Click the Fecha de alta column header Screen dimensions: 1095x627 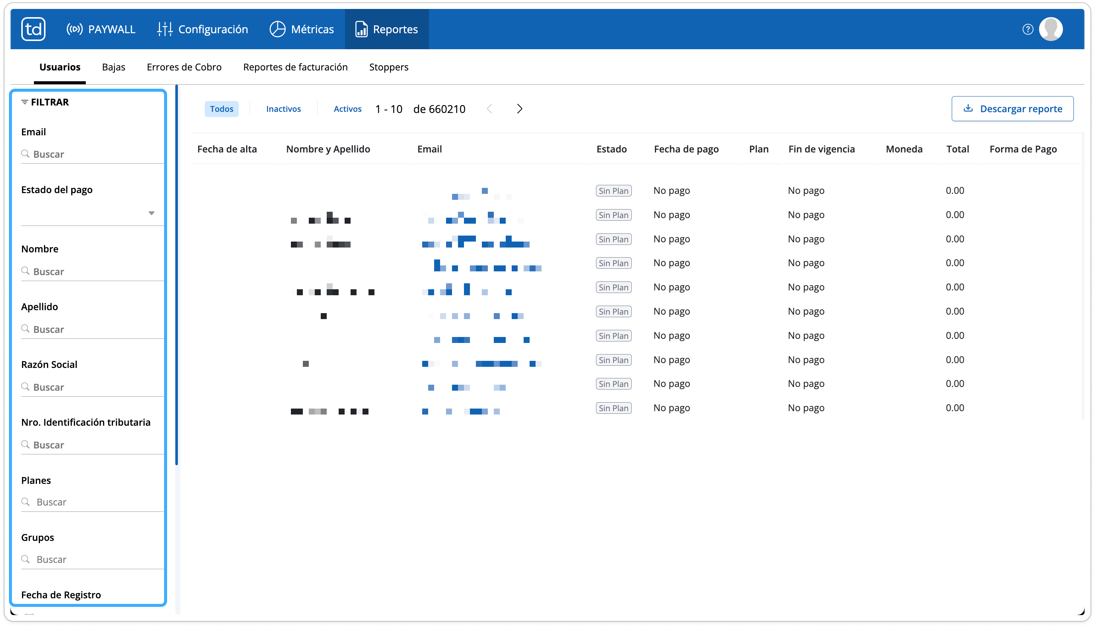(227, 149)
